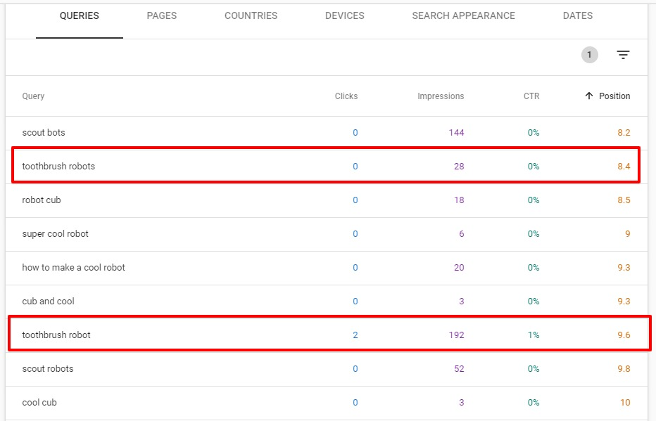The width and height of the screenshot is (656, 421).
Task: Sort table by Clicks column
Action: coord(346,96)
